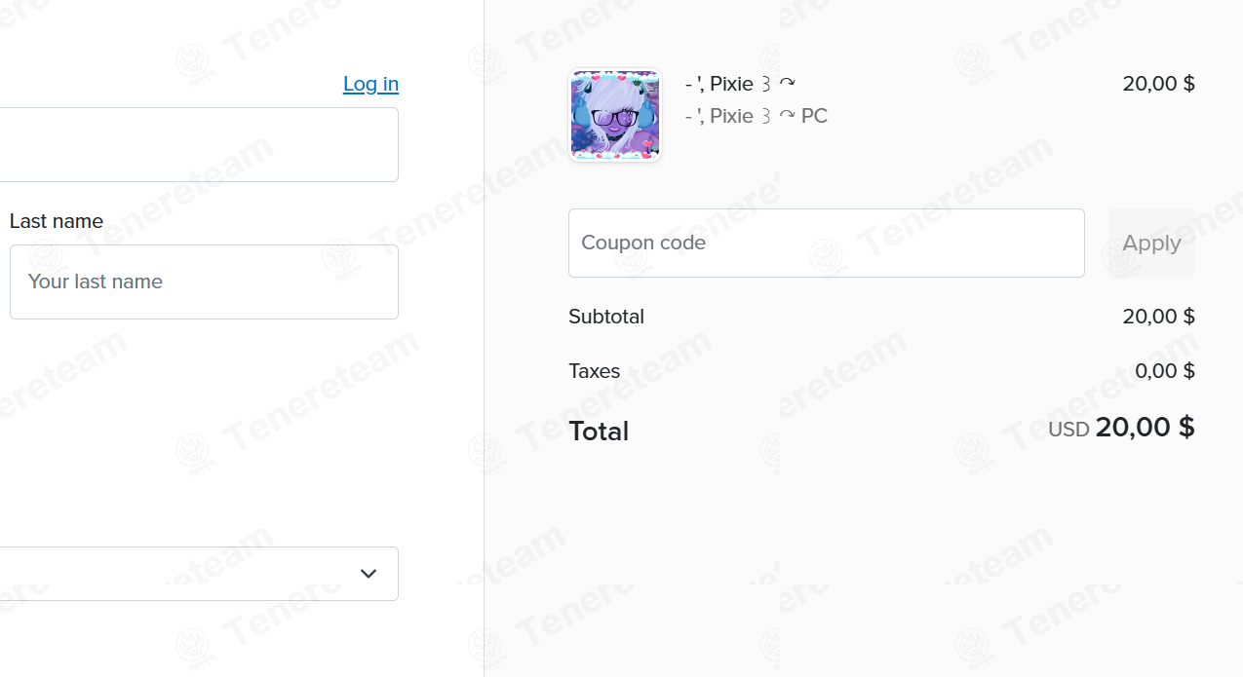This screenshot has width=1243, height=677.
Task: Click the Subtotal amount 20,00 $
Action: coord(1158,317)
